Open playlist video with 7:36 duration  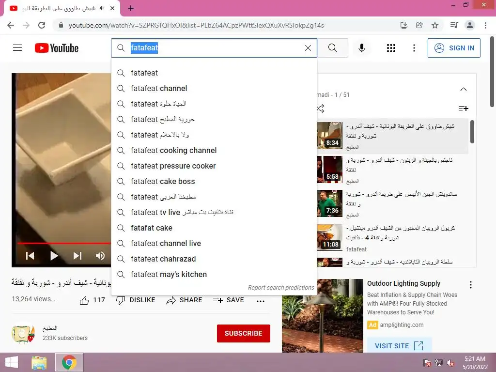(x=392, y=204)
